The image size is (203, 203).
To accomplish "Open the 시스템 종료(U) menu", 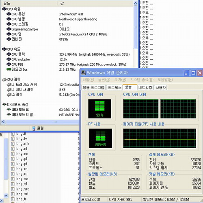I will (142, 80).
